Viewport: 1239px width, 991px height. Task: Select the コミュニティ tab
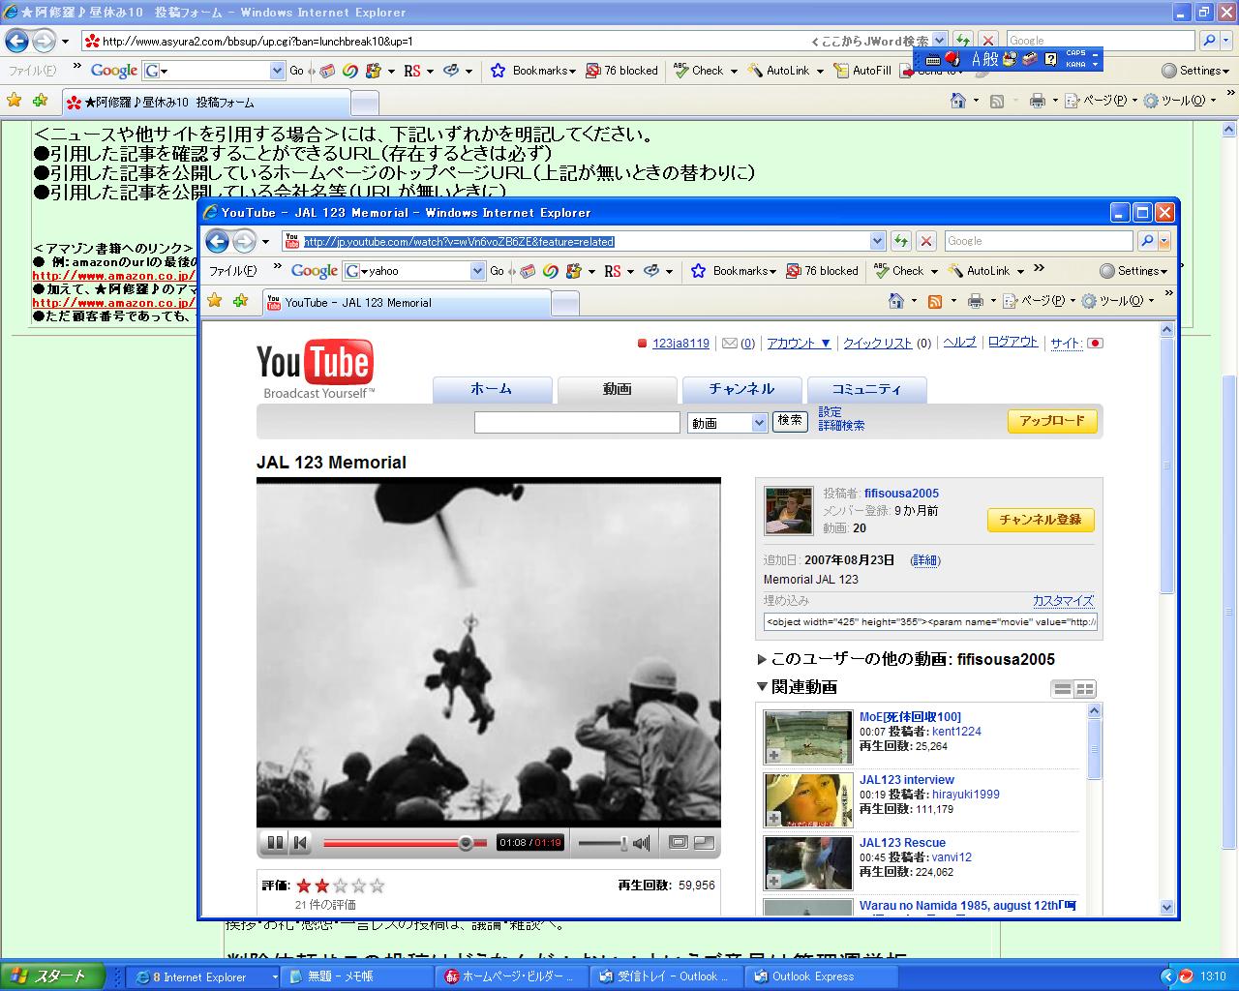coord(866,389)
